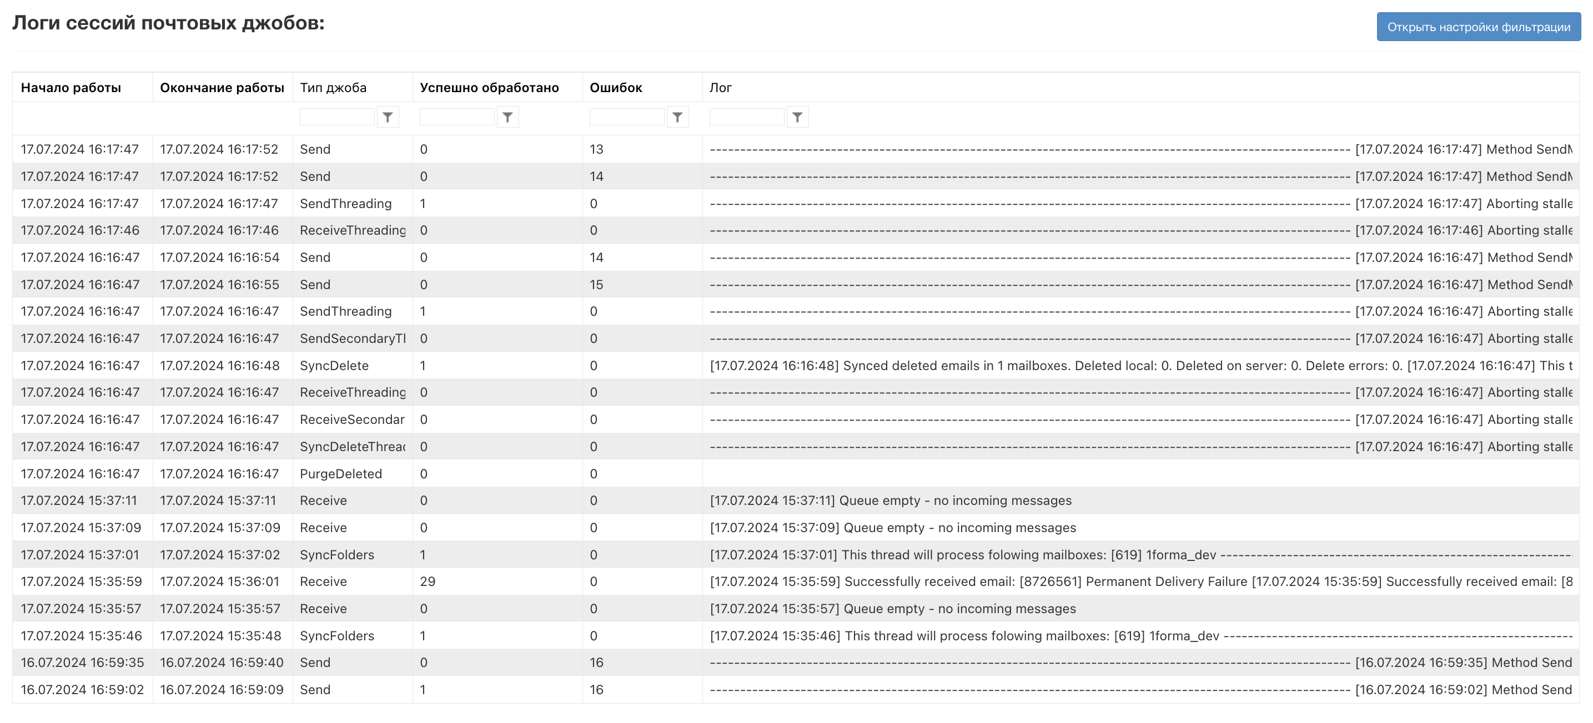The height and width of the screenshot is (723, 1593).
Task: Click start time 16.07.2024 16:59:02
Action: 82,690
